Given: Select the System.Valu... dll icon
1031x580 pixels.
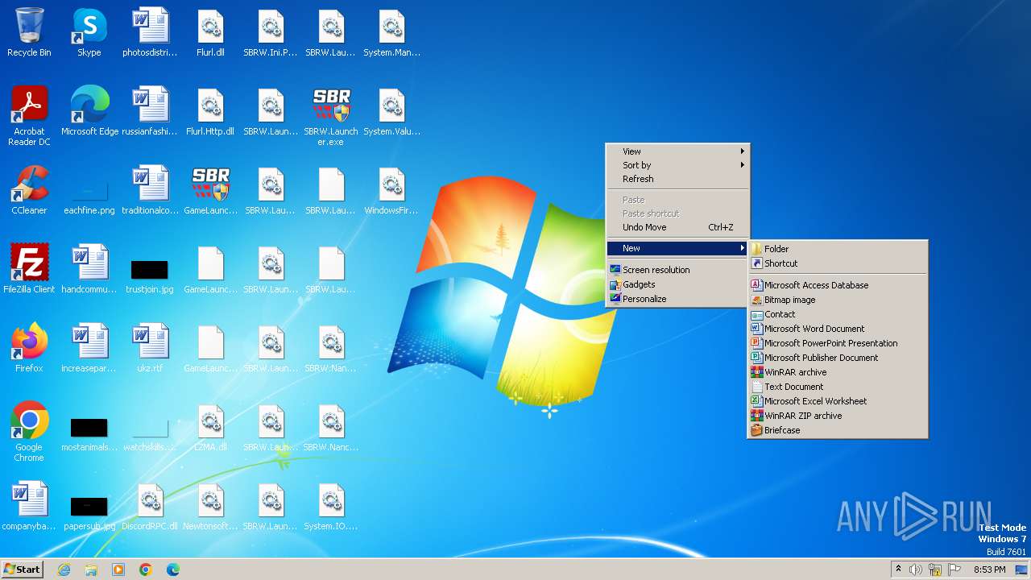Looking at the screenshot, I should 391,111.
